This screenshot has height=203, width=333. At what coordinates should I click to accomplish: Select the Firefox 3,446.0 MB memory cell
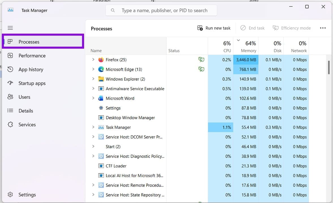246,60
